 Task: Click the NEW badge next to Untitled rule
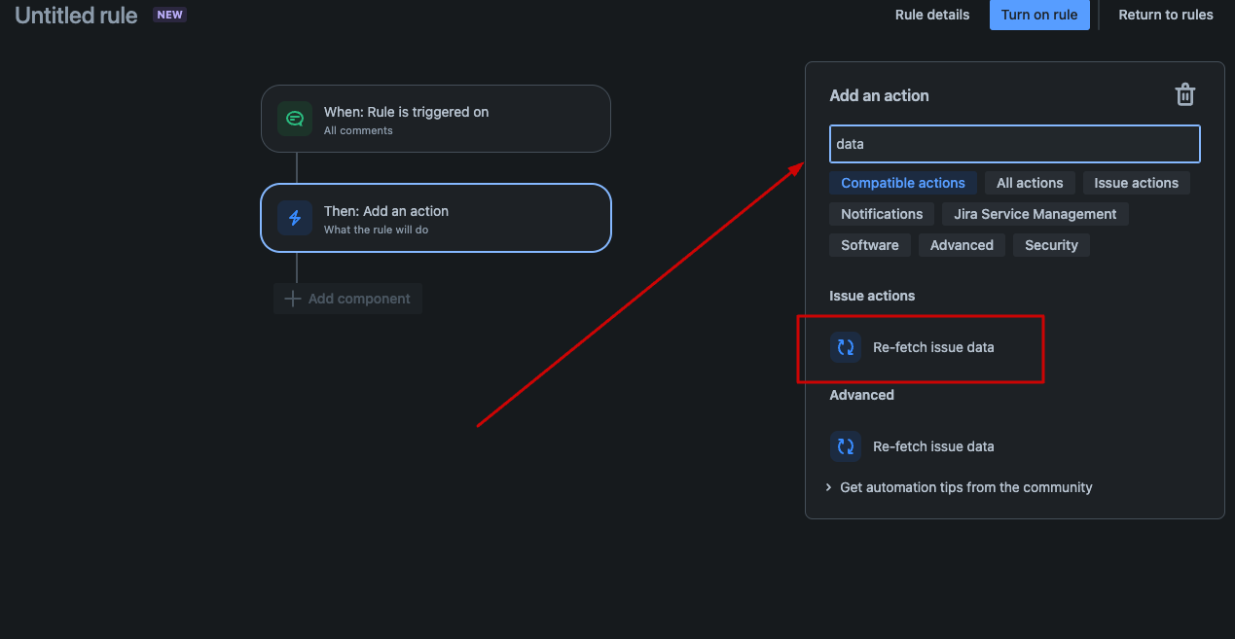169,14
